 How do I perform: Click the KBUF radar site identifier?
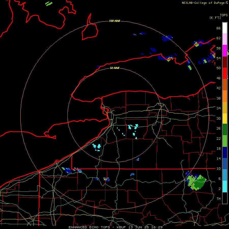click(x=122, y=227)
